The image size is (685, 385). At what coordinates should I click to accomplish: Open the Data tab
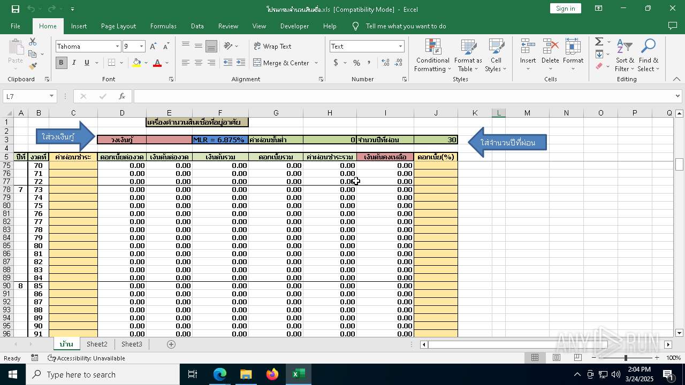[x=197, y=26]
